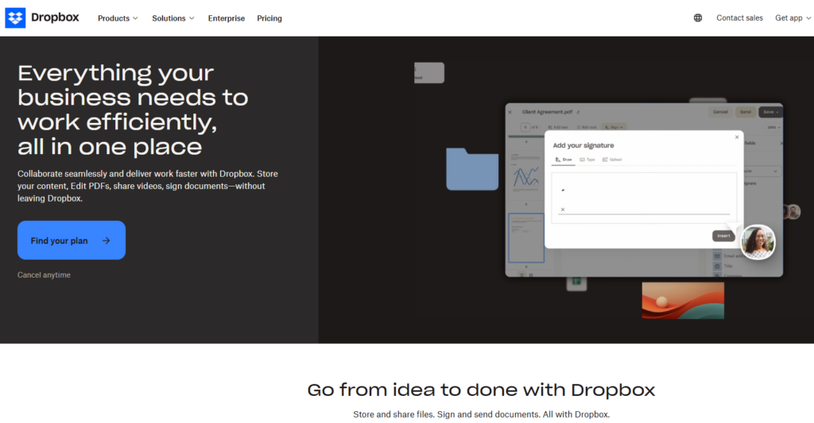Viewport: 814px width, 423px height.
Task: Click the blue folder icon
Action: [472, 169]
